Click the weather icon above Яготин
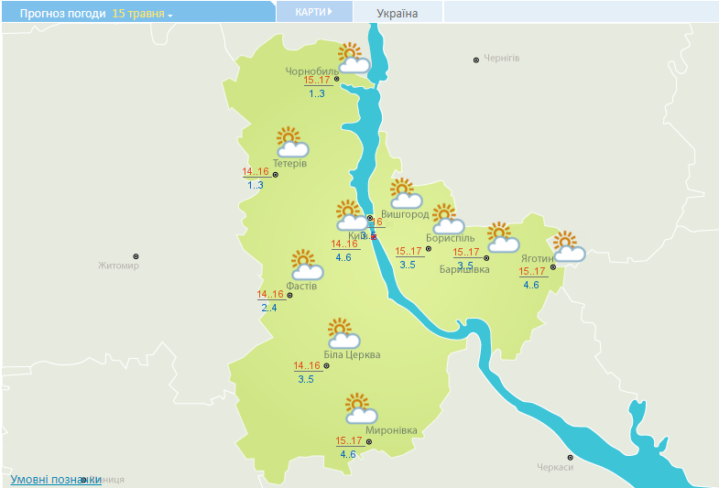The height and width of the screenshot is (488, 719). click(x=568, y=247)
